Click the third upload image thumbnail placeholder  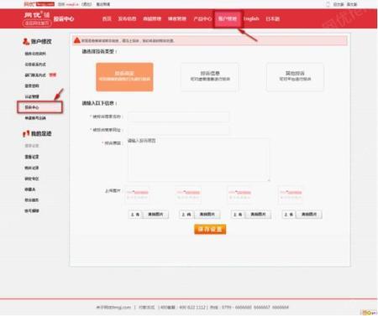[240, 194]
